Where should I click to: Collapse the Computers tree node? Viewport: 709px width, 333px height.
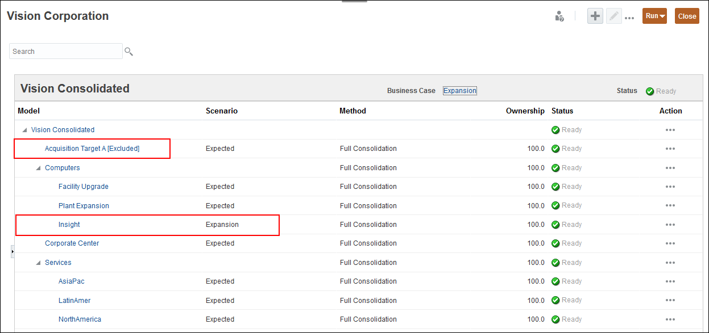38,168
